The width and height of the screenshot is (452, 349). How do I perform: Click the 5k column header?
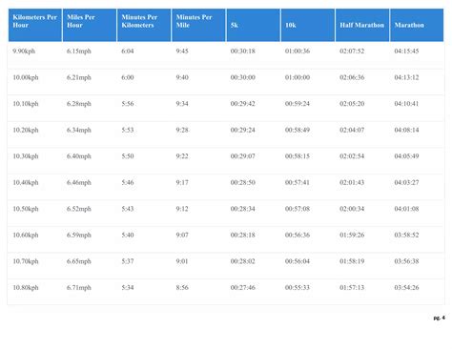[254, 25]
